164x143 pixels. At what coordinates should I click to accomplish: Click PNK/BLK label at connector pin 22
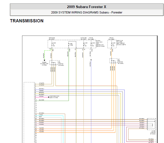(x=41, y=122)
